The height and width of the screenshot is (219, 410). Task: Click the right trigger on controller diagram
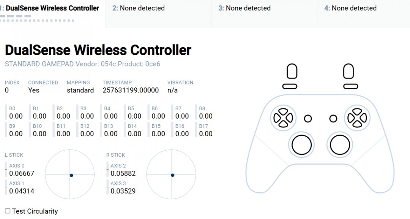(348, 71)
